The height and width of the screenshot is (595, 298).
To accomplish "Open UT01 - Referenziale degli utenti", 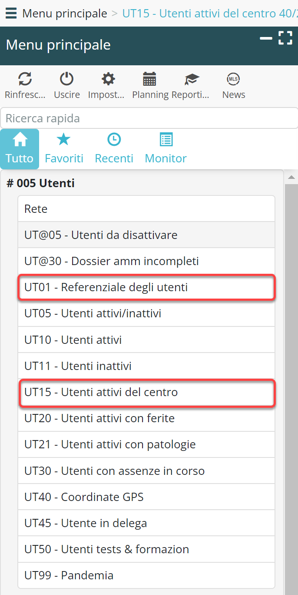I will [x=146, y=287].
